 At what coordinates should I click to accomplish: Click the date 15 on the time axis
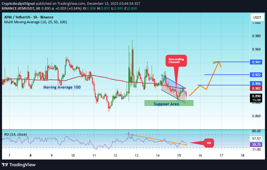(179, 156)
